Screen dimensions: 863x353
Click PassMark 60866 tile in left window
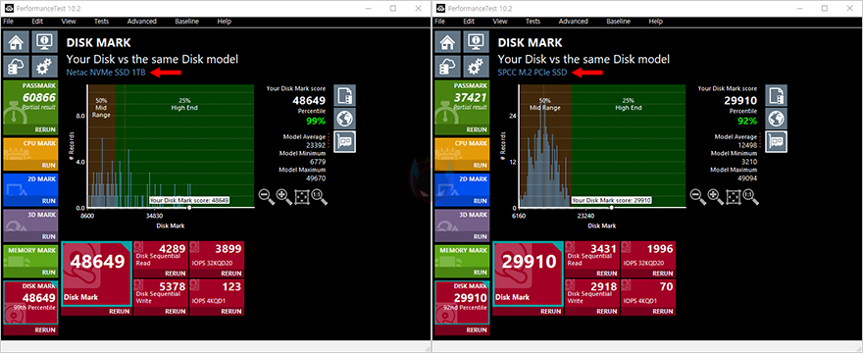coord(30,108)
